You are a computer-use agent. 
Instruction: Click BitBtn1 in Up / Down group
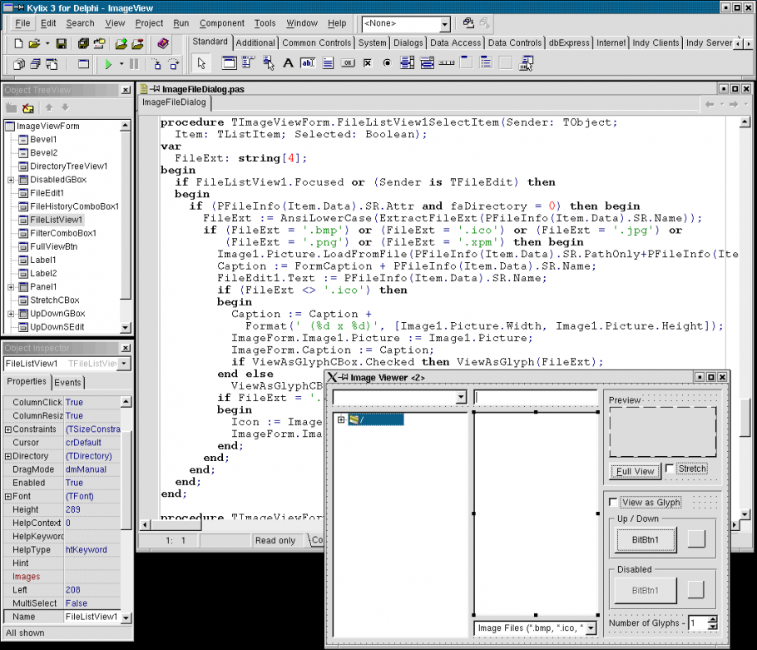point(645,540)
